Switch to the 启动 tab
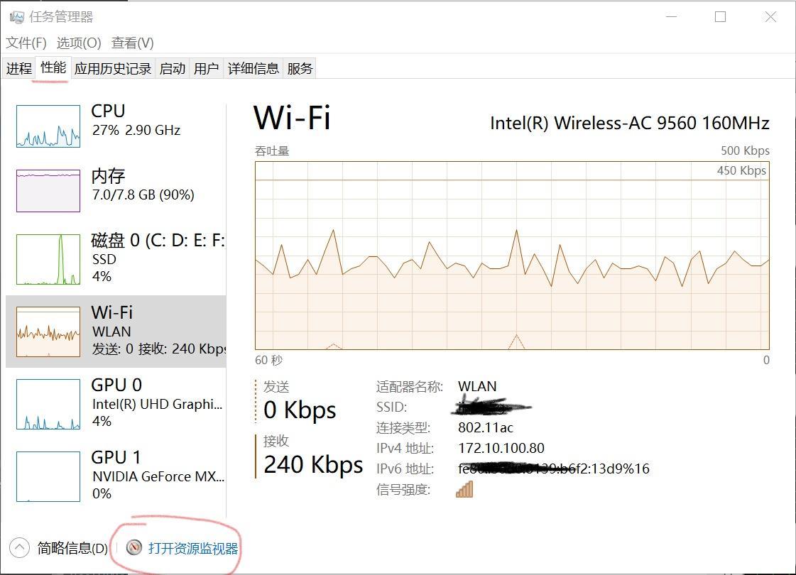The width and height of the screenshot is (796, 575). [x=173, y=68]
